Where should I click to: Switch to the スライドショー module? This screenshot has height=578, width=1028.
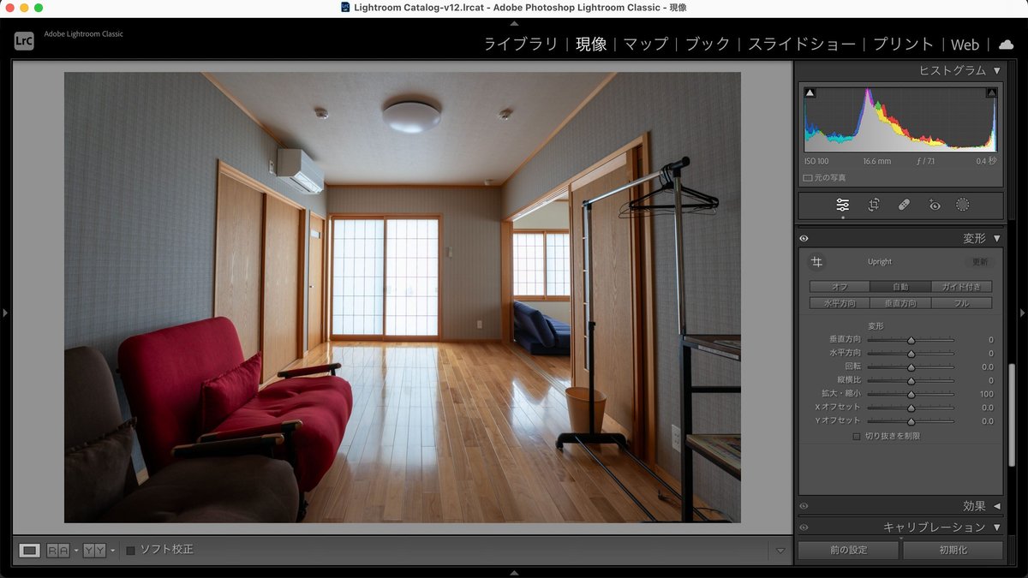[x=802, y=45]
